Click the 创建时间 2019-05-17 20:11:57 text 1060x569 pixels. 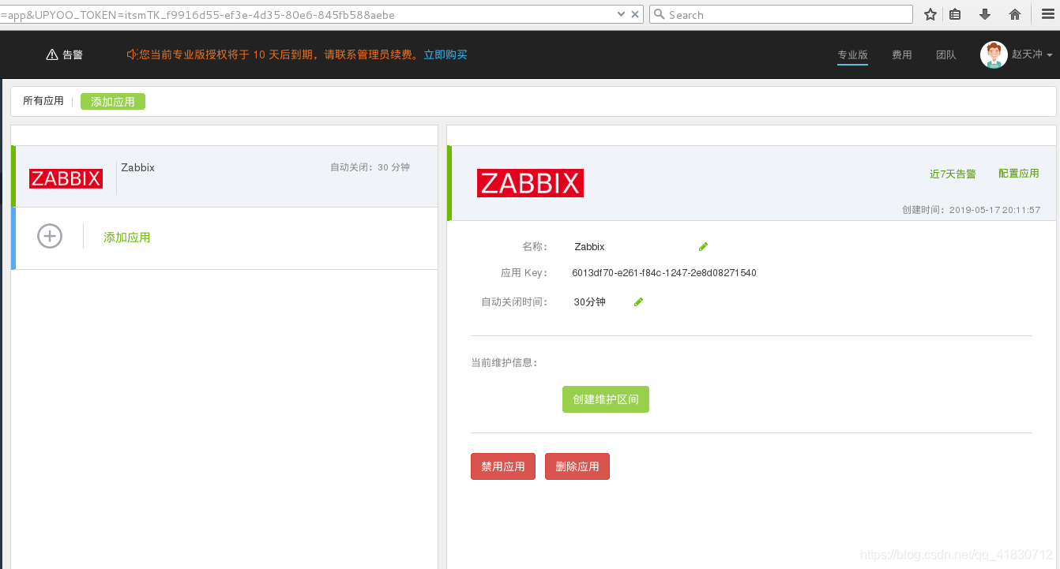[972, 210]
